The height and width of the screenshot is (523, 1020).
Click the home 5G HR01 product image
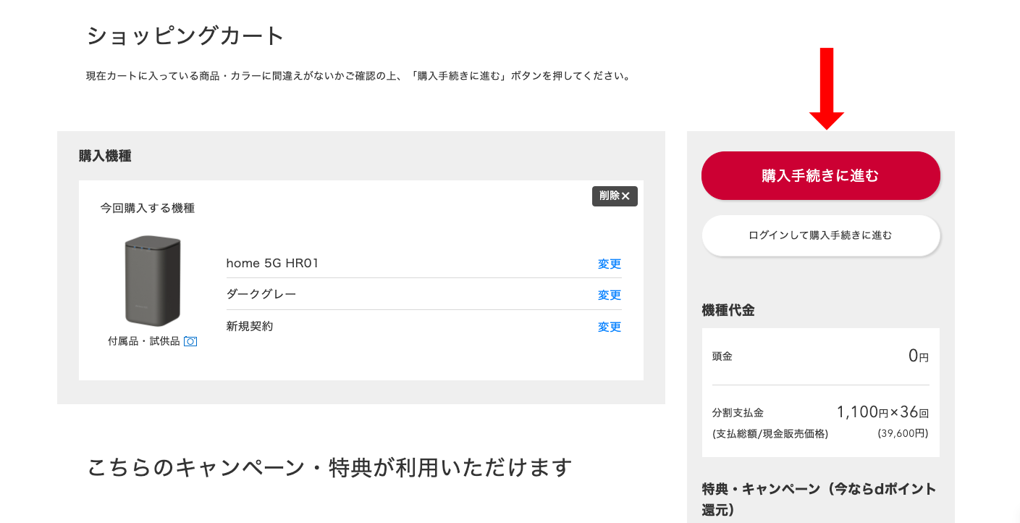coord(152,281)
